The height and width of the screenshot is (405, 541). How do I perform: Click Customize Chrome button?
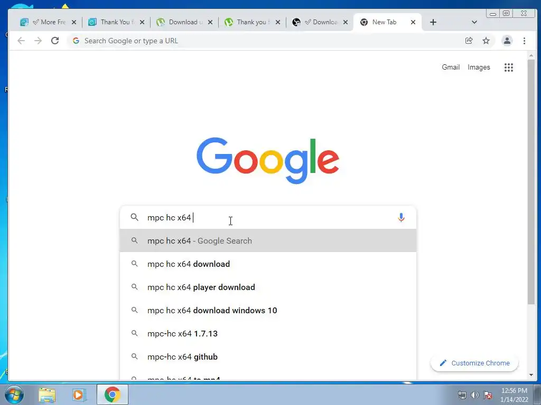point(474,363)
